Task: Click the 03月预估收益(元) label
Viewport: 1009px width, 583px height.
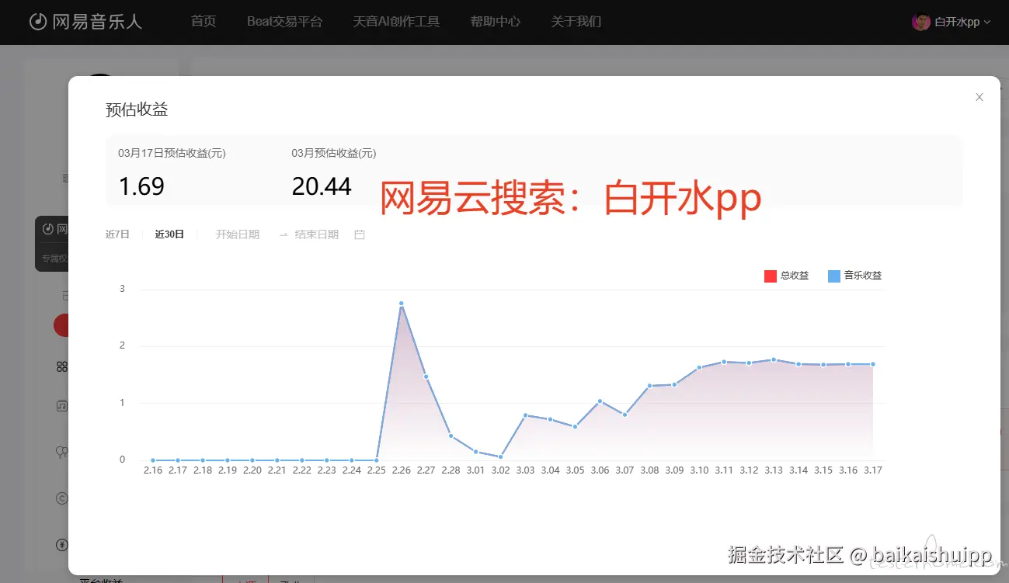Action: point(334,154)
